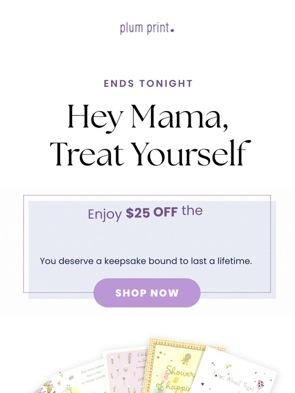The height and width of the screenshot is (393, 295).
Task: Click the pink butterfly card at left edge
Action: click(43, 387)
